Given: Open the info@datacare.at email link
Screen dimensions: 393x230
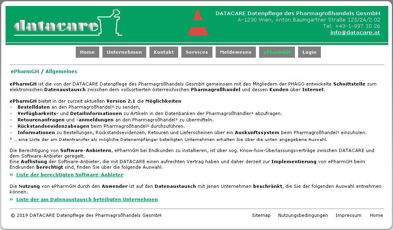Looking at the screenshot, I should tap(355, 33).
